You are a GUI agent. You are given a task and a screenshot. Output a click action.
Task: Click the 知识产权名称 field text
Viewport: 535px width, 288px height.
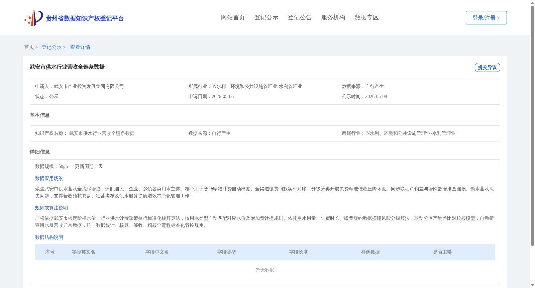85,133
